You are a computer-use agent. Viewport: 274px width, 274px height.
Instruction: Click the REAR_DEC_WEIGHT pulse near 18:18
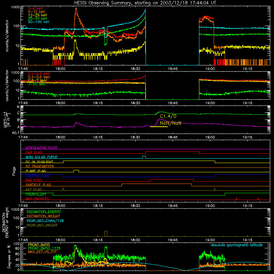point(106,234)
